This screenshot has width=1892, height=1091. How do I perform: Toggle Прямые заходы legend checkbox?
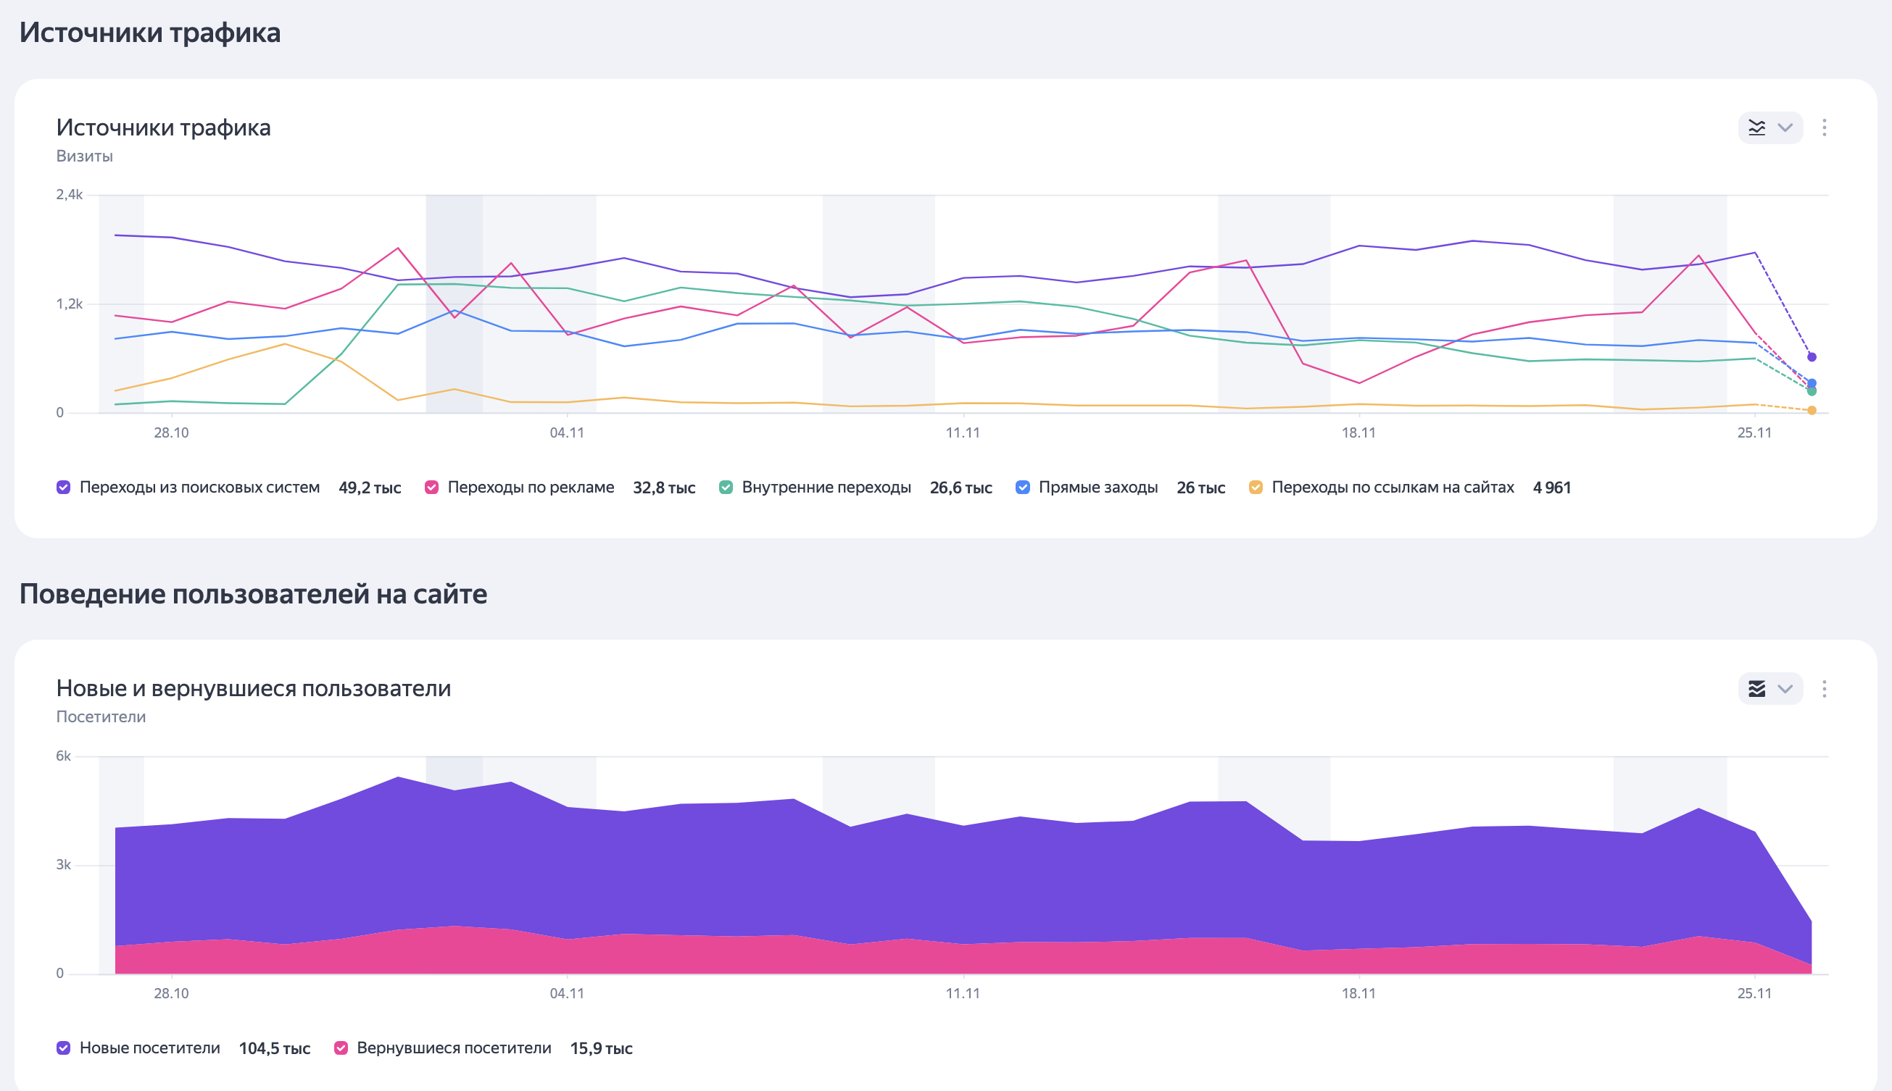click(1022, 487)
